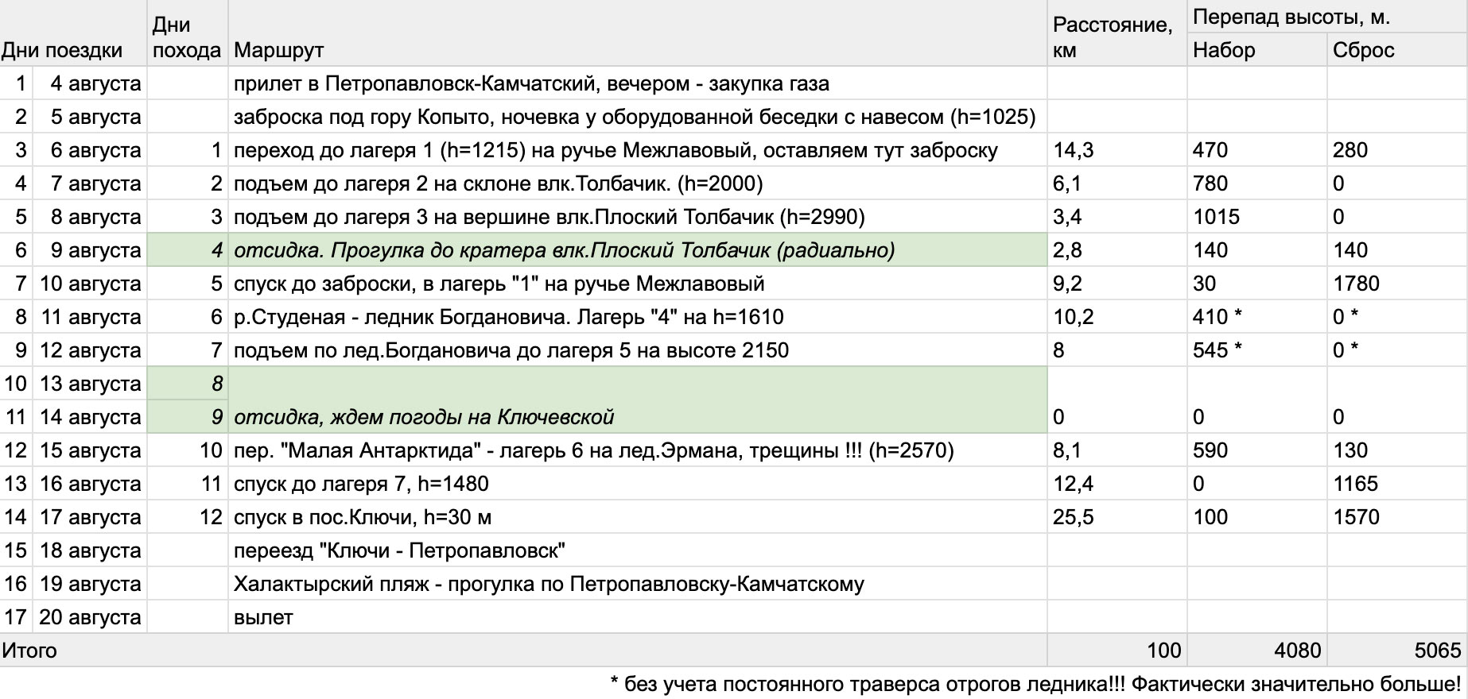Select the "Дни поездки" header cell
The width and height of the screenshot is (1468, 699).
point(73,33)
